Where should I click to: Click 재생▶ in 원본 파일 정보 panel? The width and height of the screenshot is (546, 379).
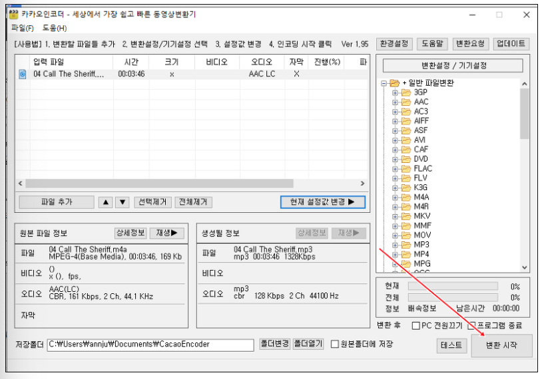pos(166,233)
